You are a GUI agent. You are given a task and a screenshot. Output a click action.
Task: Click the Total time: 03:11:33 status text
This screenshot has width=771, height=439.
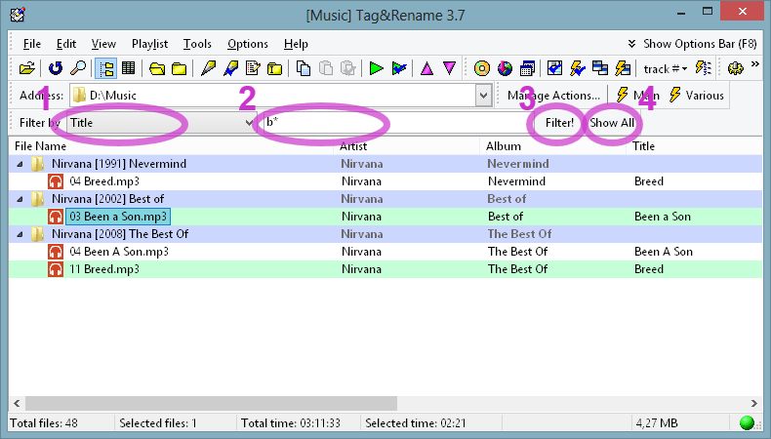(290, 422)
